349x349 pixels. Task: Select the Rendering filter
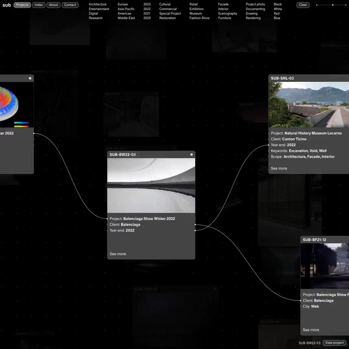coord(253,18)
